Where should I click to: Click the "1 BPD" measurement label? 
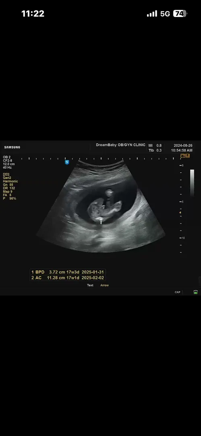click(x=38, y=272)
